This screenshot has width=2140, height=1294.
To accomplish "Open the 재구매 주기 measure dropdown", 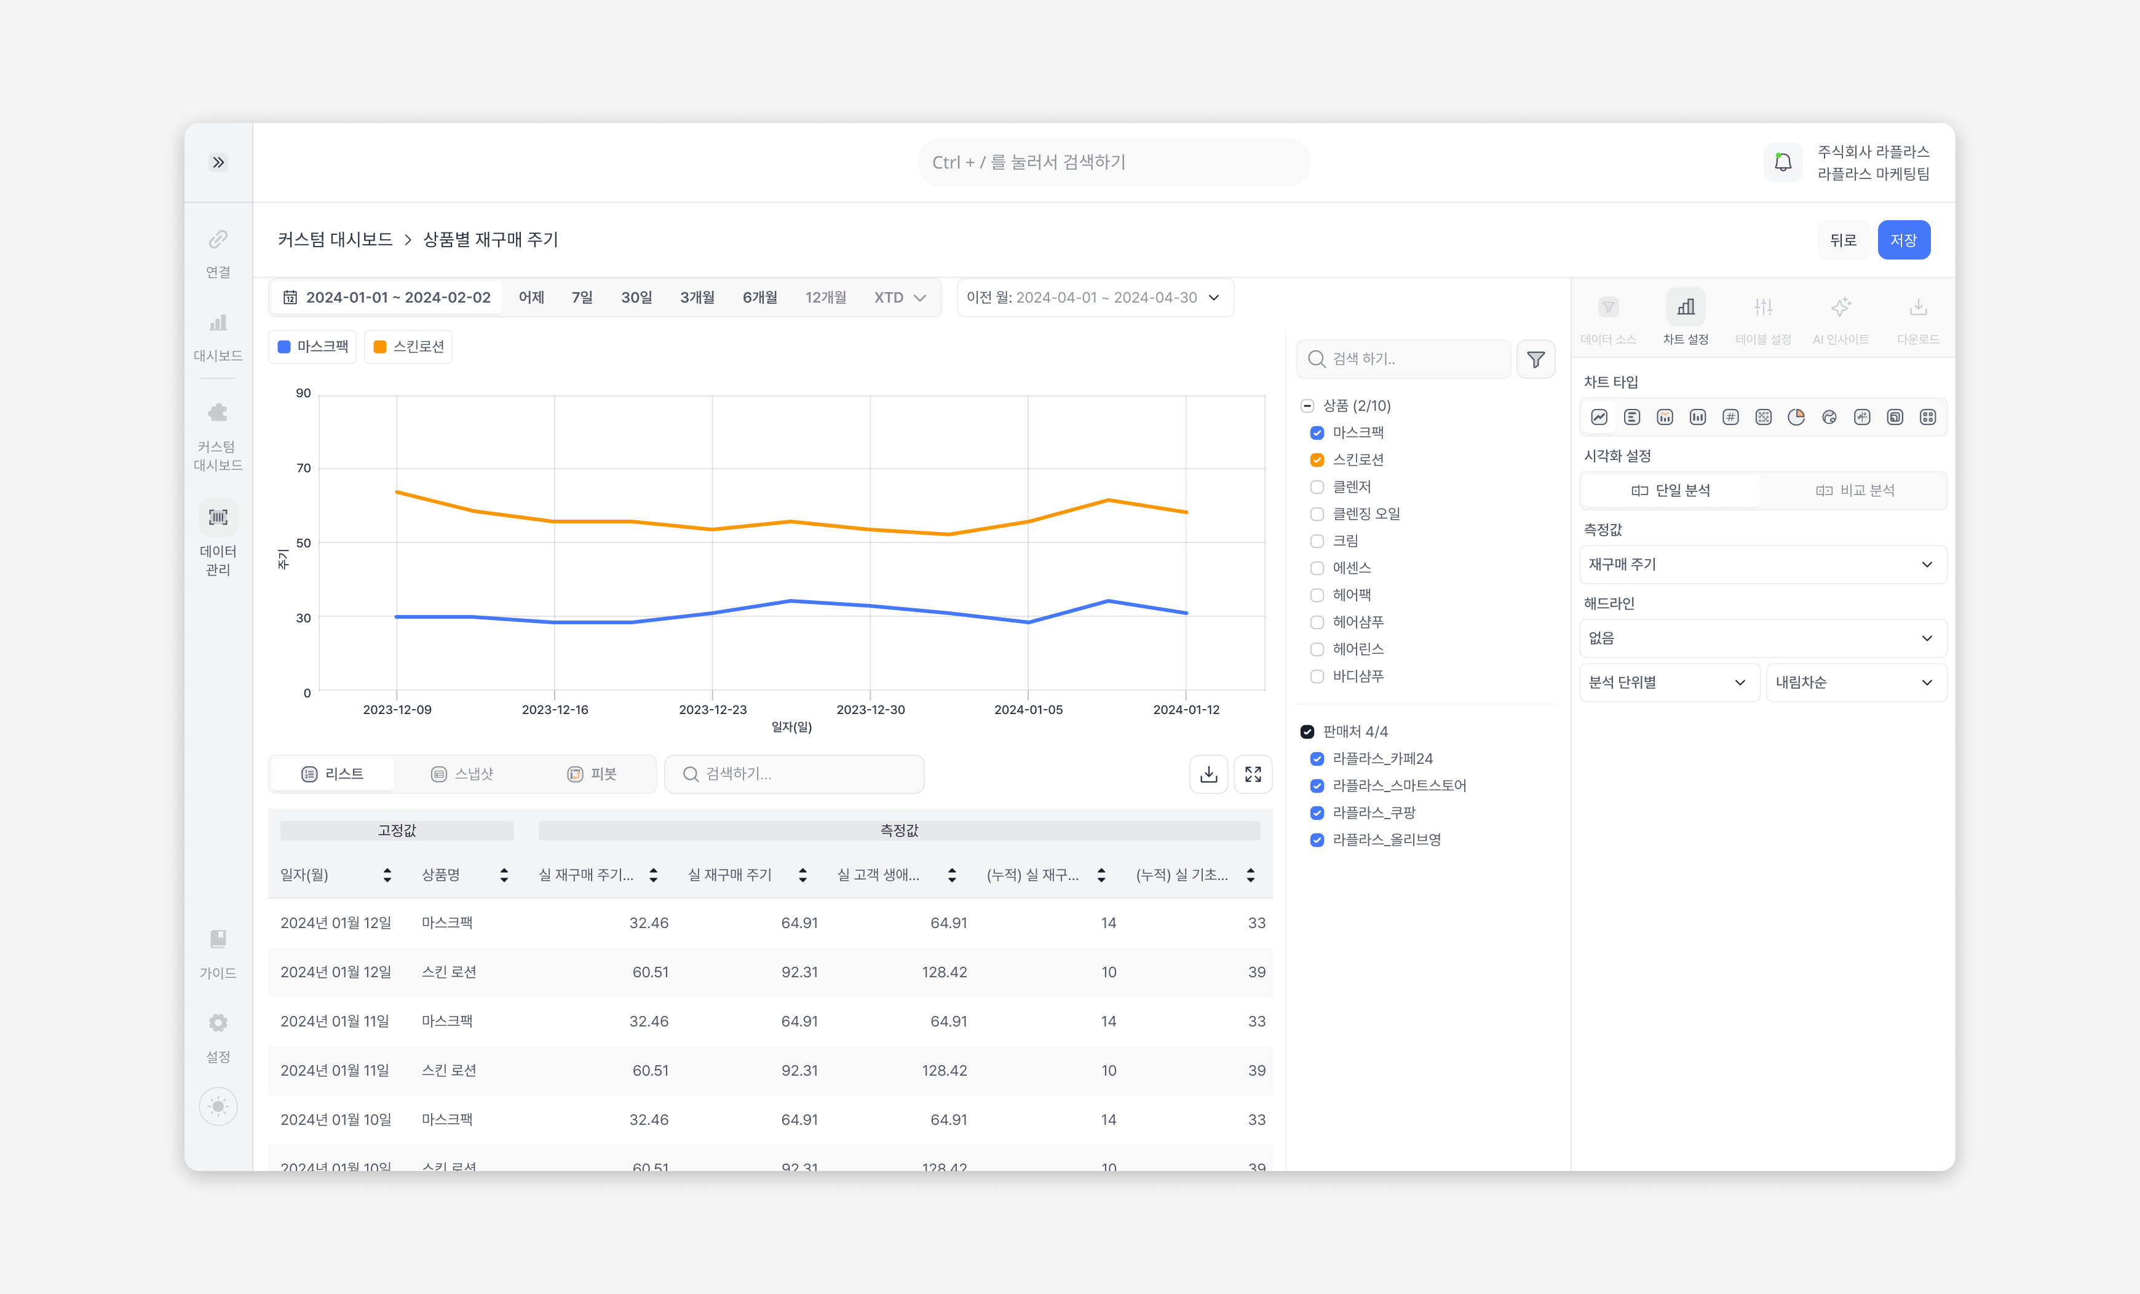I will (x=1762, y=565).
